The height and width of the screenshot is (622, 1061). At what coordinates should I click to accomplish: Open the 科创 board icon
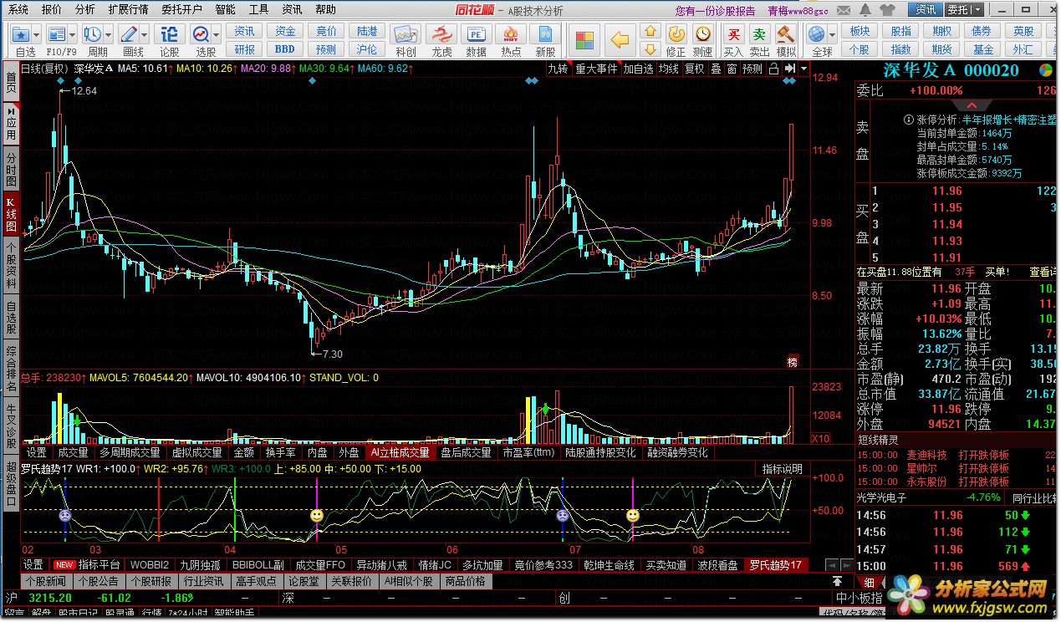[406, 34]
